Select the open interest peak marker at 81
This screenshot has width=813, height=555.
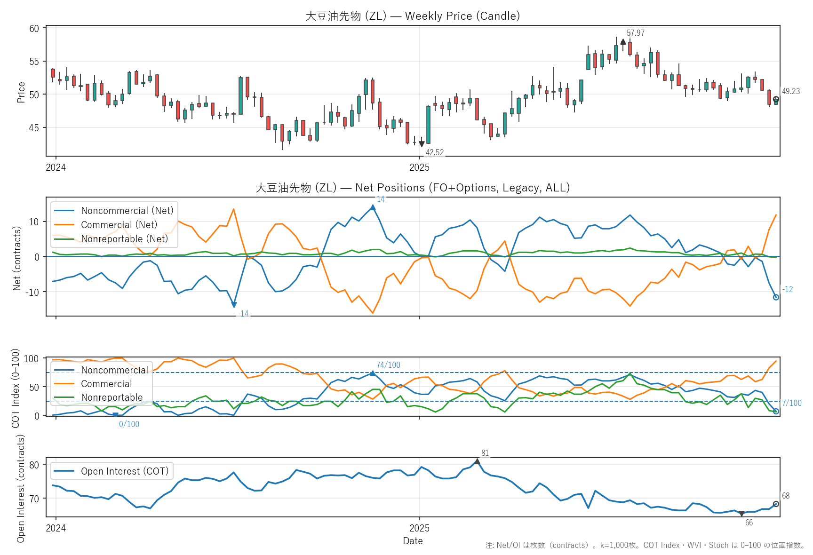477,461
